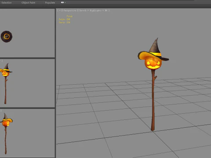Switch to the Object Paint tab
Image resolution: width=211 pixels, height=158 pixels.
coord(28,3)
